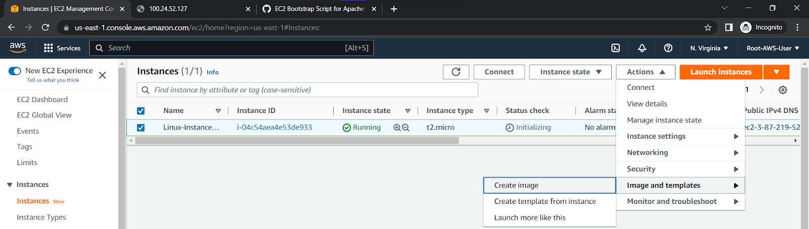Focus the AWS Search box

pos(232,48)
